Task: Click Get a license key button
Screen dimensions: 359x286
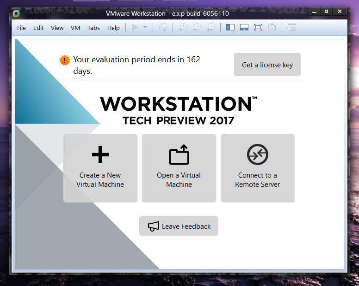Action: [267, 65]
